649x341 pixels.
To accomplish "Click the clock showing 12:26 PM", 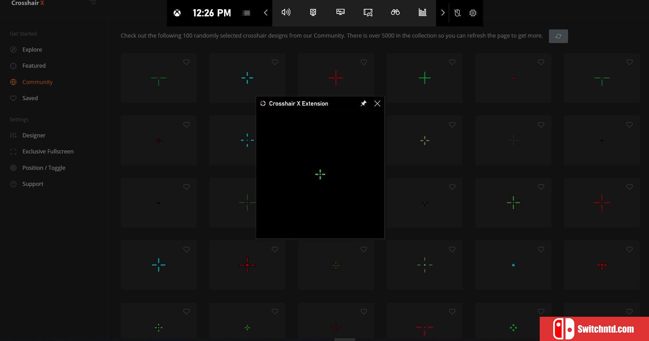I will [x=212, y=13].
